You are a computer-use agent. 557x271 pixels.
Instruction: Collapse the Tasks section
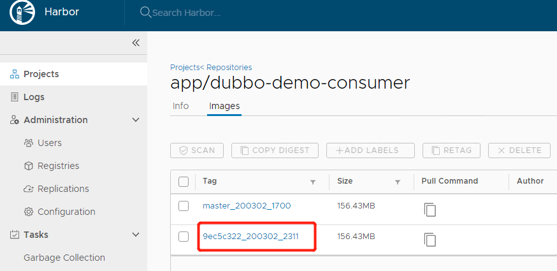coord(135,235)
